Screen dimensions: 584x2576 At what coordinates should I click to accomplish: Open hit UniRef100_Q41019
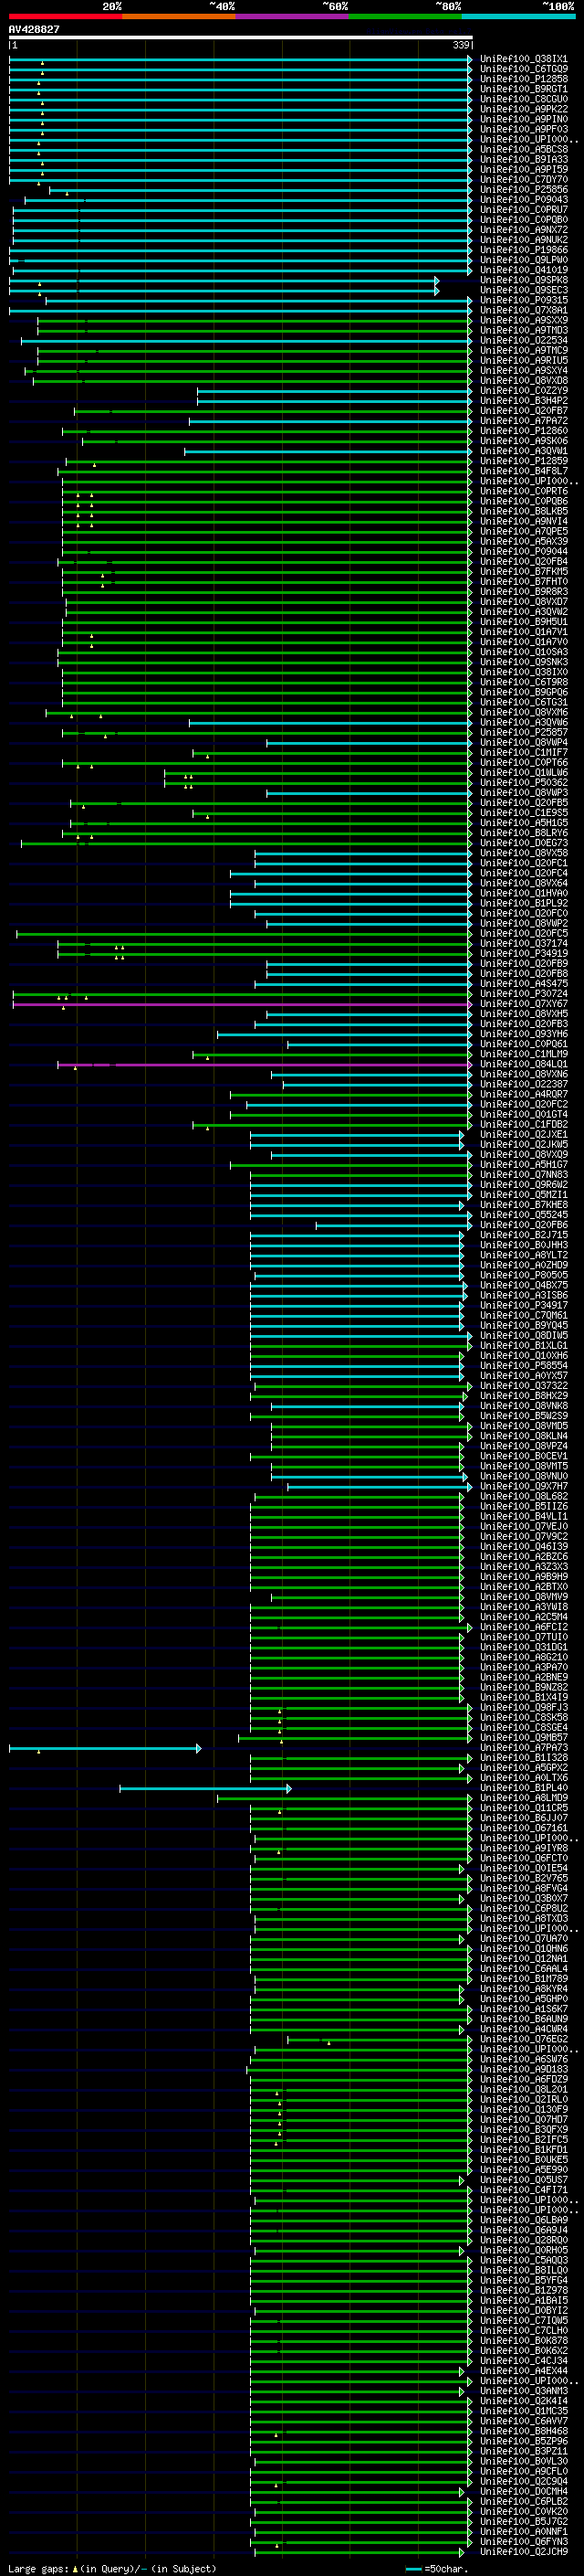click(x=524, y=270)
